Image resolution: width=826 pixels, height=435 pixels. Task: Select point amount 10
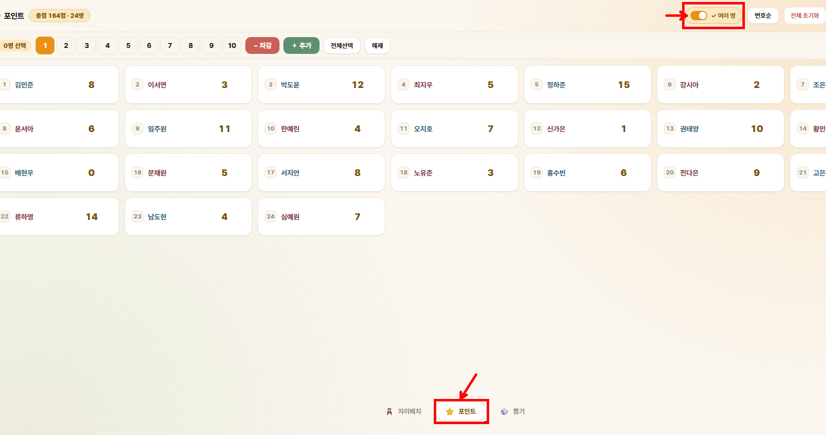(x=232, y=45)
